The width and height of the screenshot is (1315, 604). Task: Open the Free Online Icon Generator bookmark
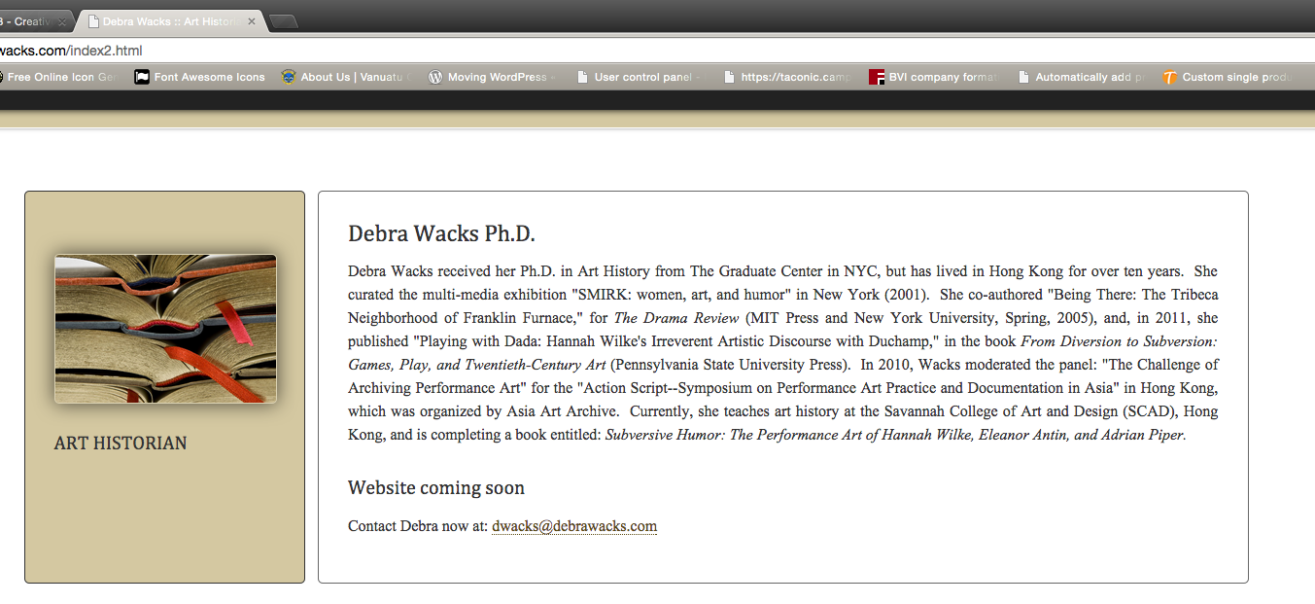pos(58,77)
